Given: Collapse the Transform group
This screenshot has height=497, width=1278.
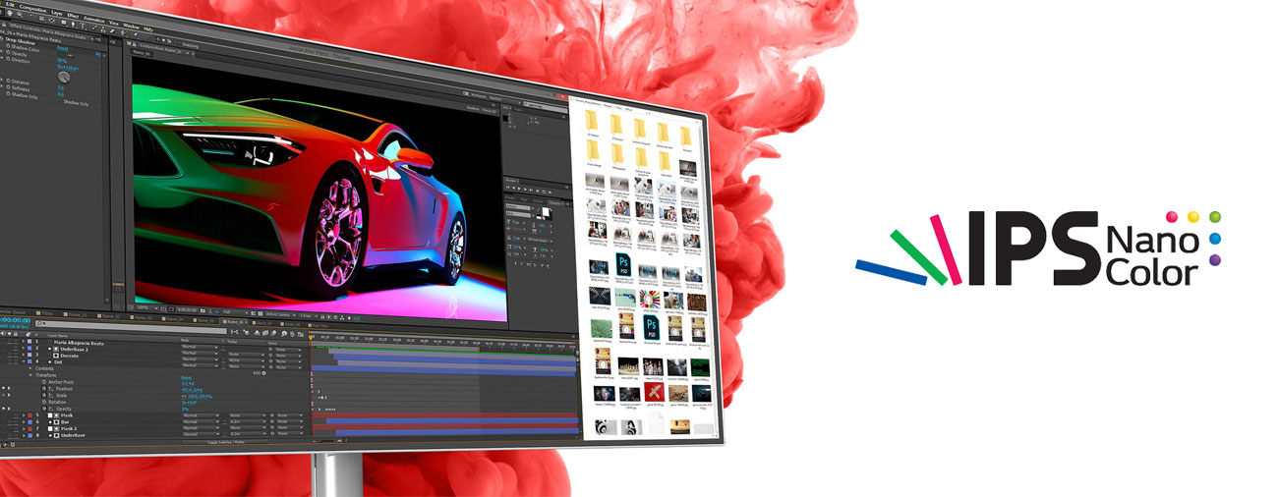Looking at the screenshot, I should pos(30,375).
